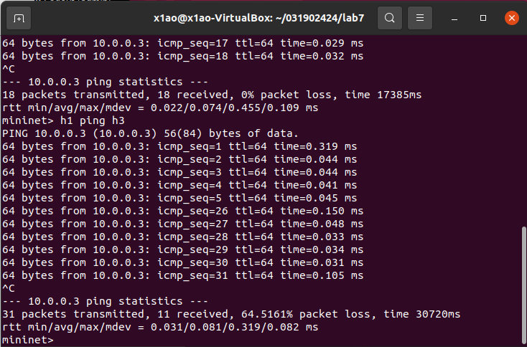
Task: Click the PING 10.0.0.3 header line
Action: [x=150, y=133]
